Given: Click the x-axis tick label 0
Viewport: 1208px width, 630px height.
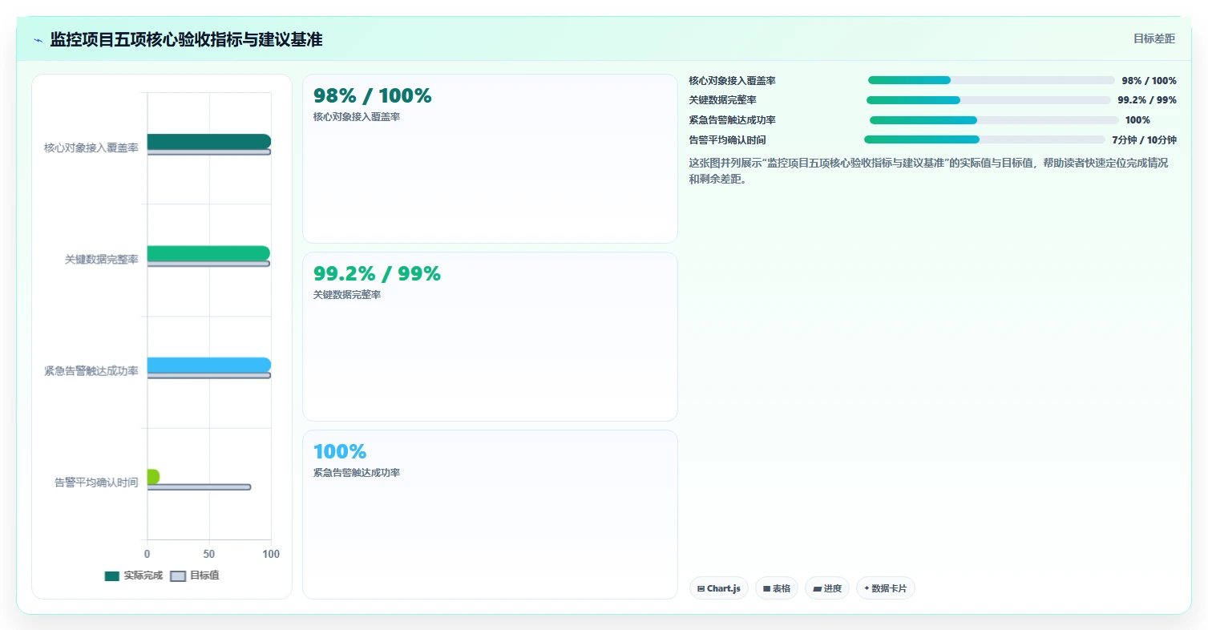Looking at the screenshot, I should 147,554.
